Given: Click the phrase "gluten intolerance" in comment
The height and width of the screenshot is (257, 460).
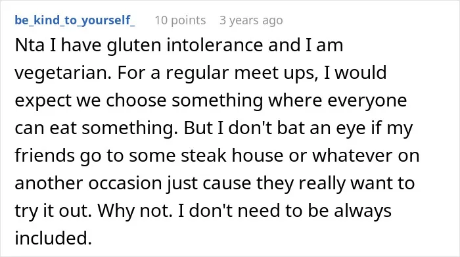Looking at the screenshot, I should [185, 46].
